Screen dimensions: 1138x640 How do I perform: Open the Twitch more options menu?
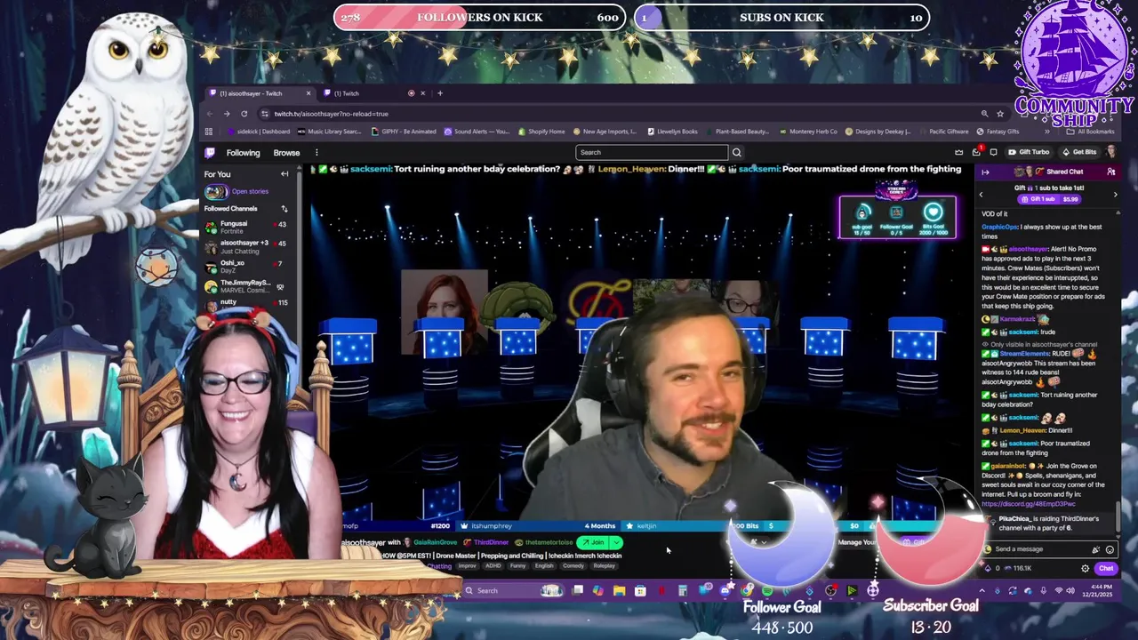point(317,153)
